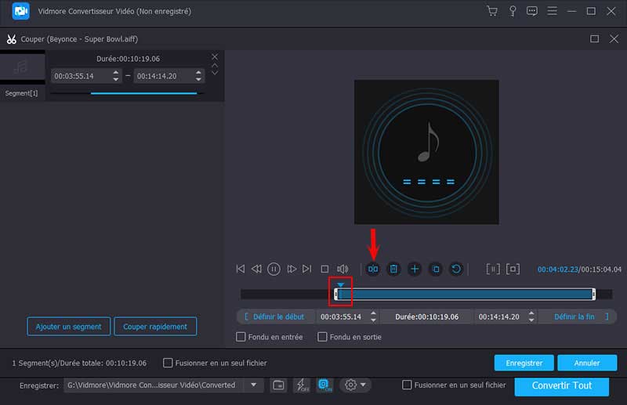Reset the cut with the undo icon

(456, 269)
